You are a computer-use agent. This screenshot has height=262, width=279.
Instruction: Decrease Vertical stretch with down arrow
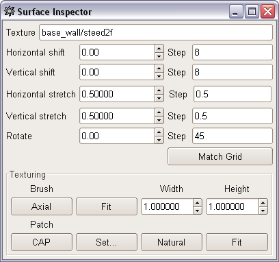pyautogui.click(x=159, y=120)
